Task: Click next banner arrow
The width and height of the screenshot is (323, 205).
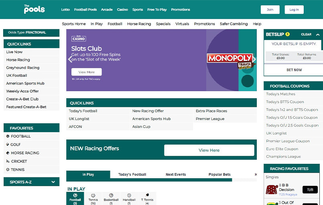Action: 254,59
